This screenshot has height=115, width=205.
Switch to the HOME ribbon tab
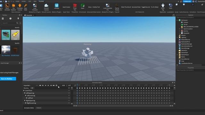[17, 1]
